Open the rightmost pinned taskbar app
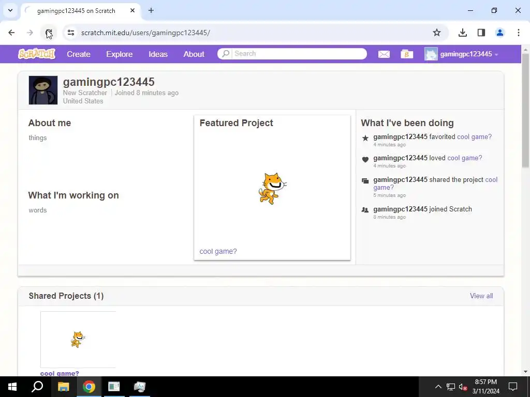 (x=139, y=387)
